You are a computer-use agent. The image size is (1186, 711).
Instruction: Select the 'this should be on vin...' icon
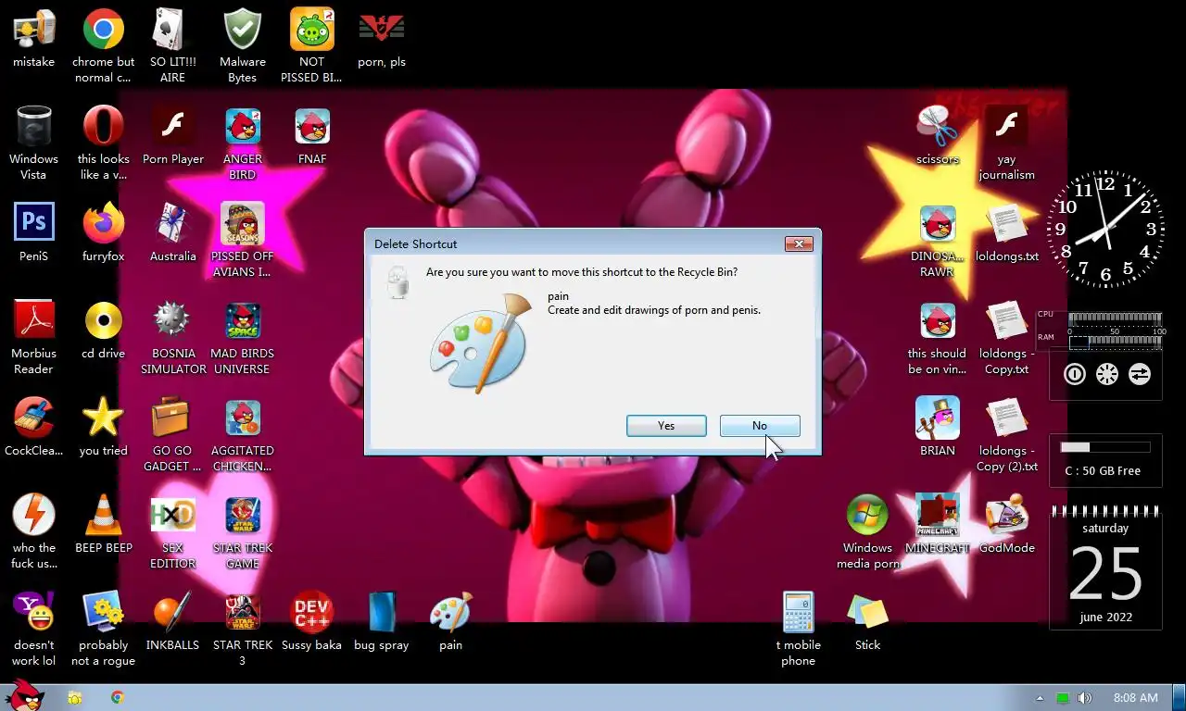pyautogui.click(x=938, y=338)
